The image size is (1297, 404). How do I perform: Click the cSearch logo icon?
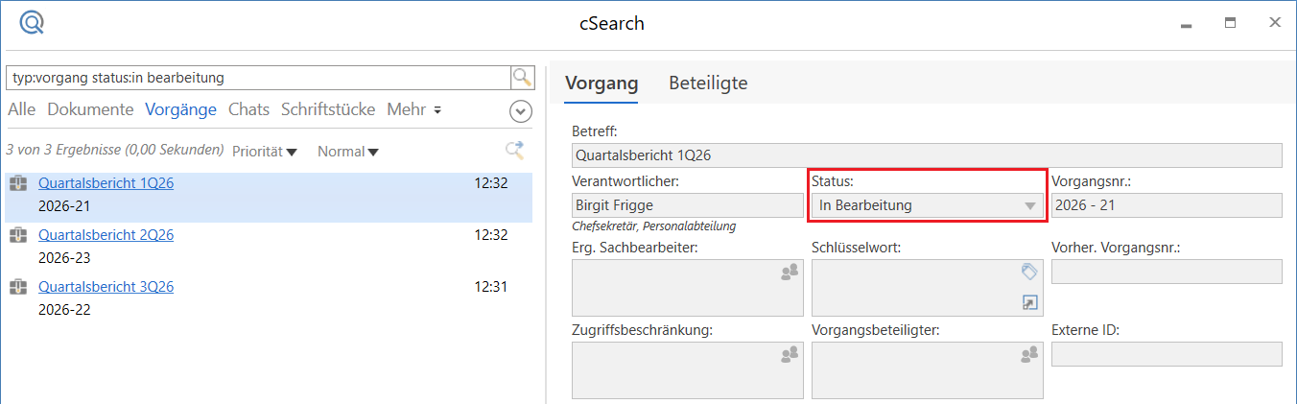pyautogui.click(x=33, y=23)
